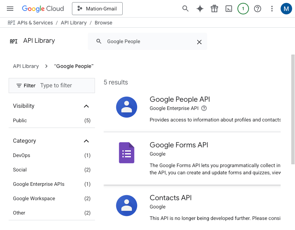Click the 5 results text
The width and height of the screenshot is (295, 230).
point(116,82)
